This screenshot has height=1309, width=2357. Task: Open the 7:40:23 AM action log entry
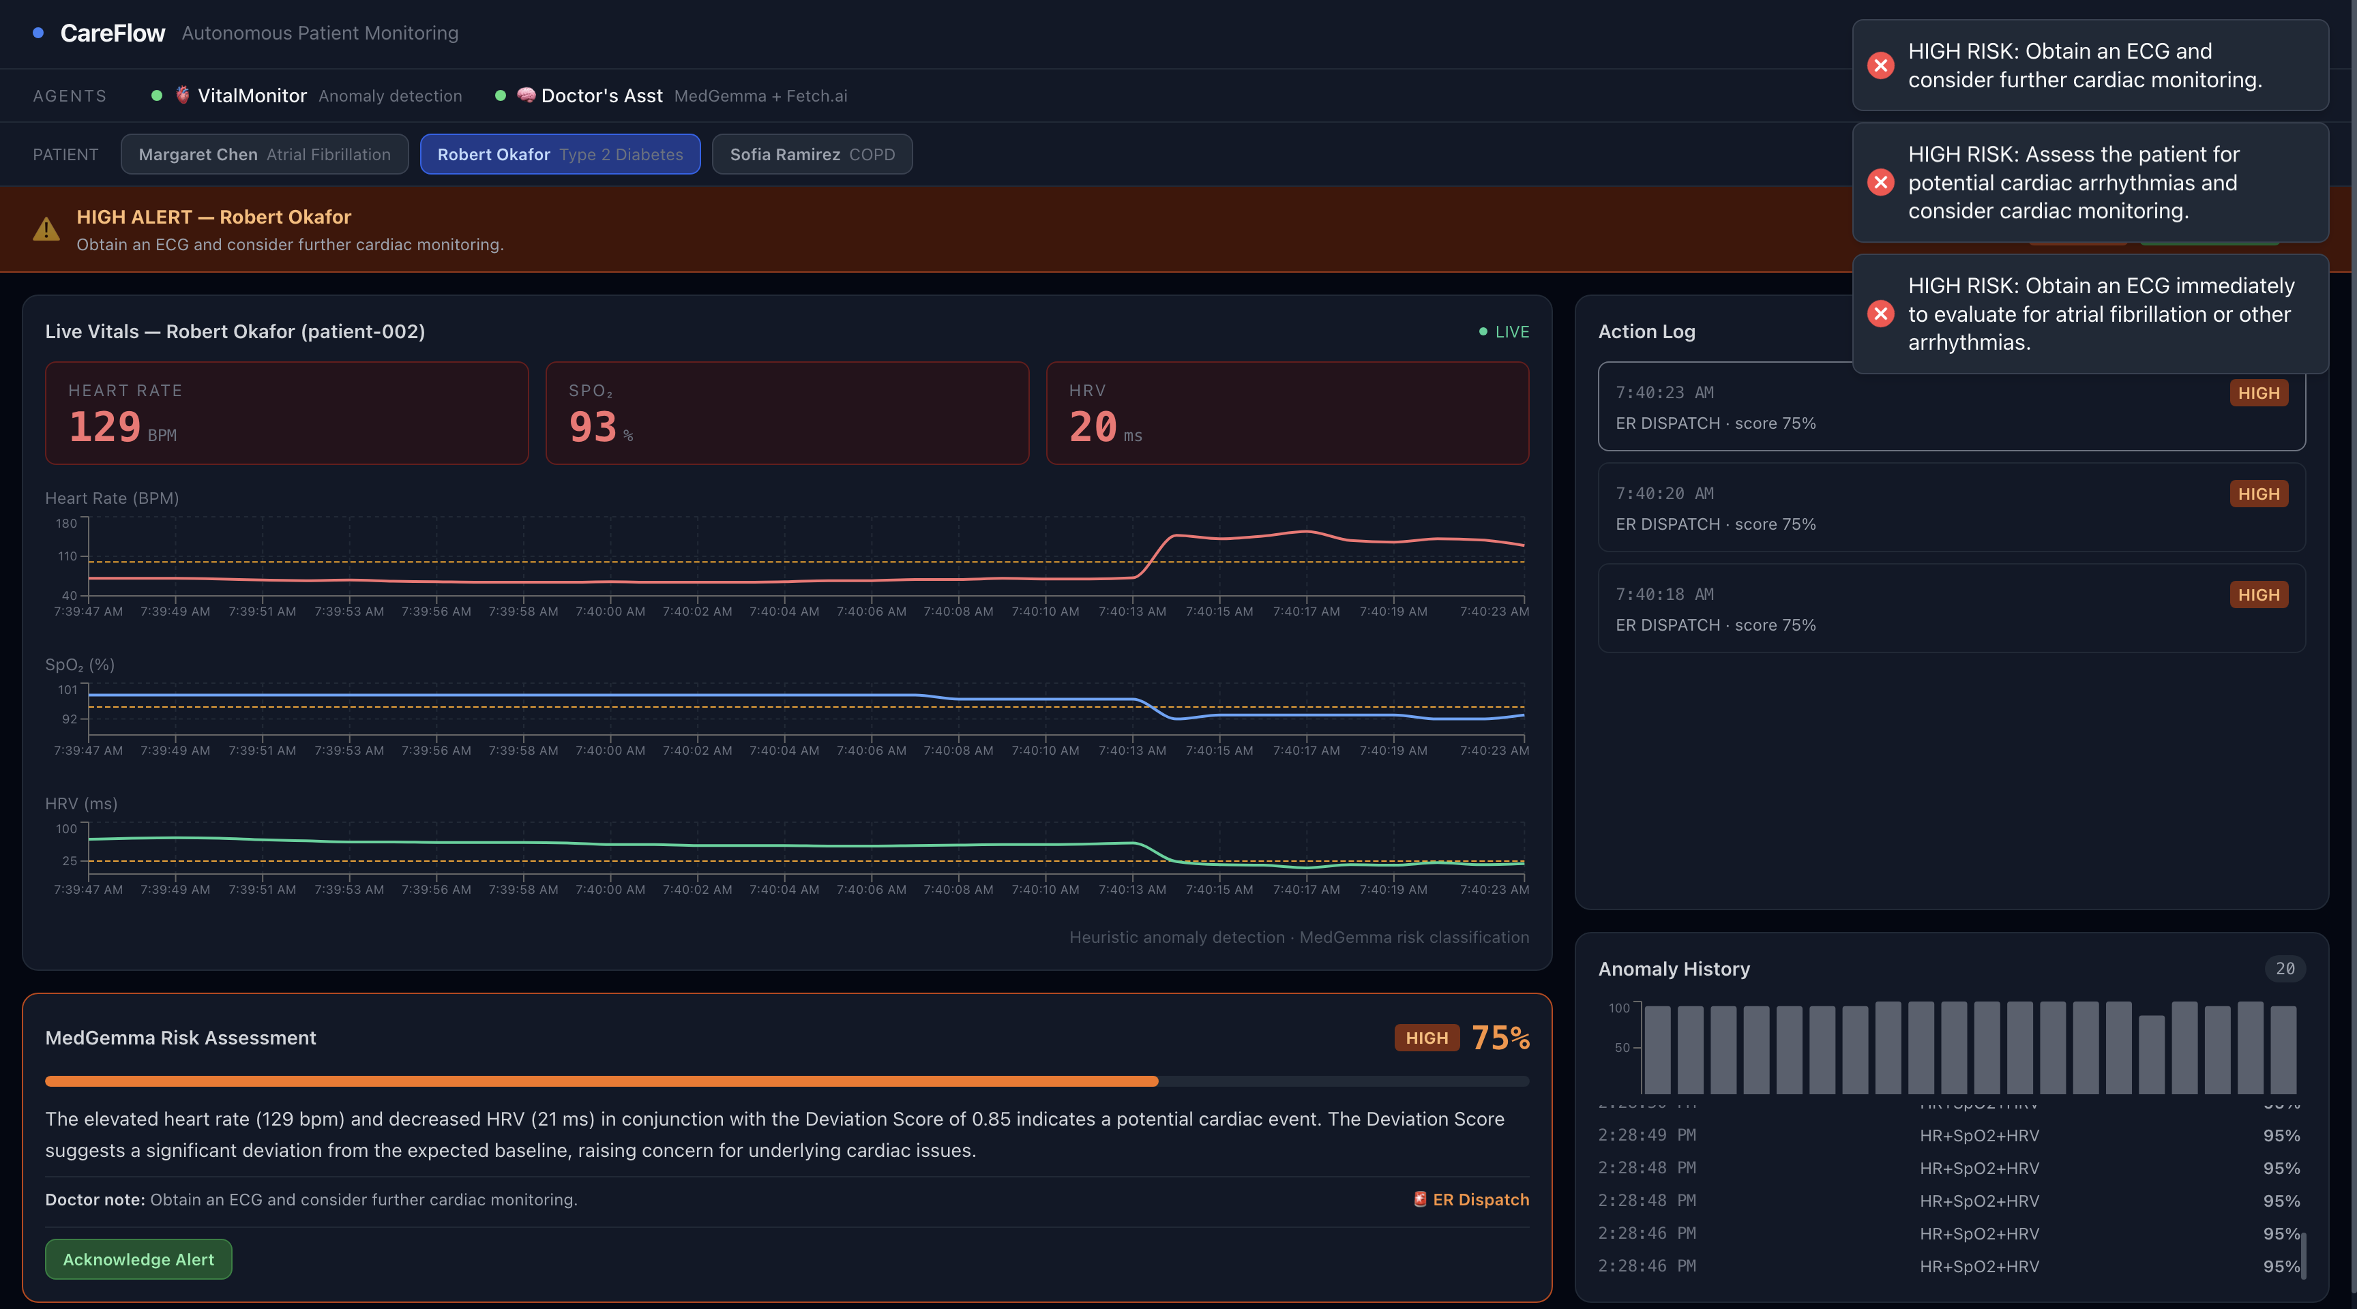point(1951,408)
